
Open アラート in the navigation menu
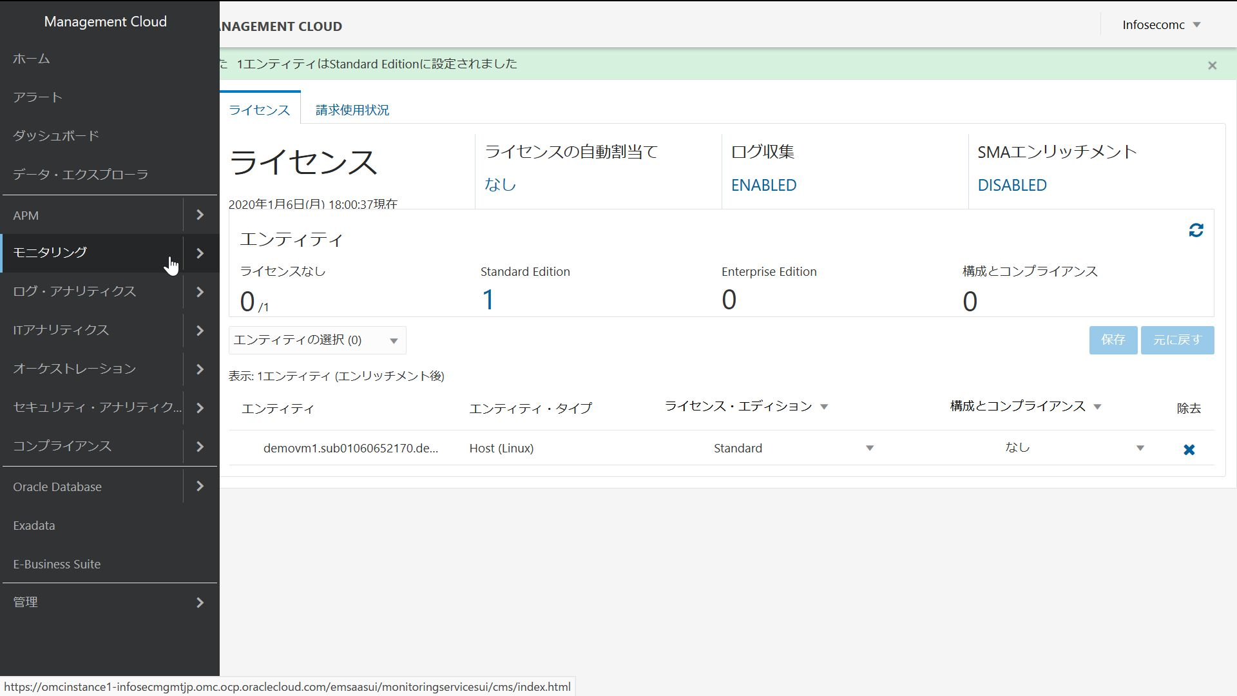(38, 97)
